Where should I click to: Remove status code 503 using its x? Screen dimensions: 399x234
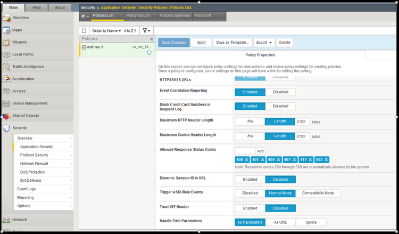tap(327, 159)
